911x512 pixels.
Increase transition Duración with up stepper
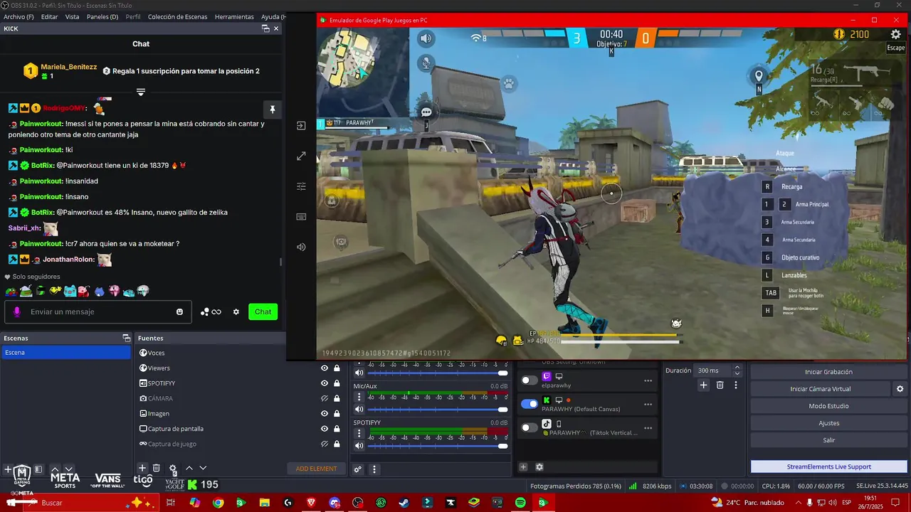click(x=737, y=368)
